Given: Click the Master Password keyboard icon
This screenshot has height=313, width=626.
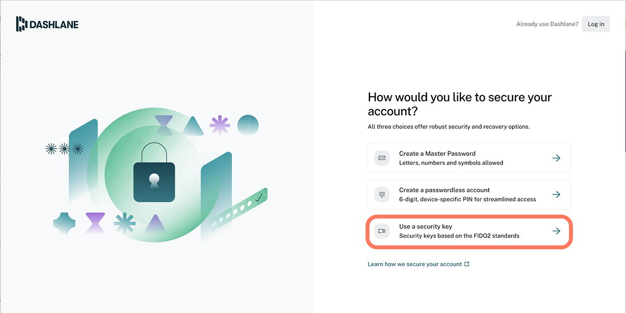Looking at the screenshot, I should pos(382,158).
